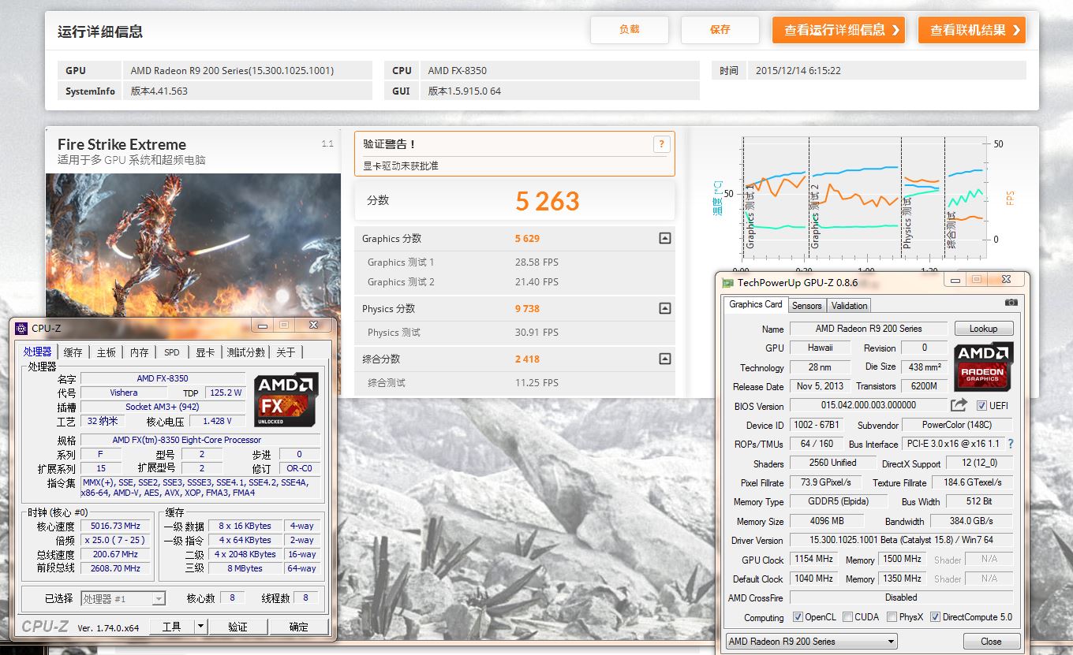Collapse the combined score section
Viewport: 1073px width, 655px height.
click(x=664, y=359)
